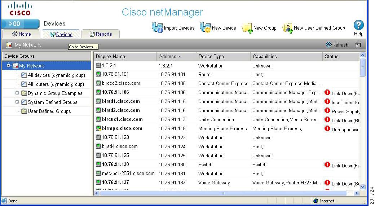Click the red alert icon for Insufficient status
The image size is (375, 206).
pos(327,101)
